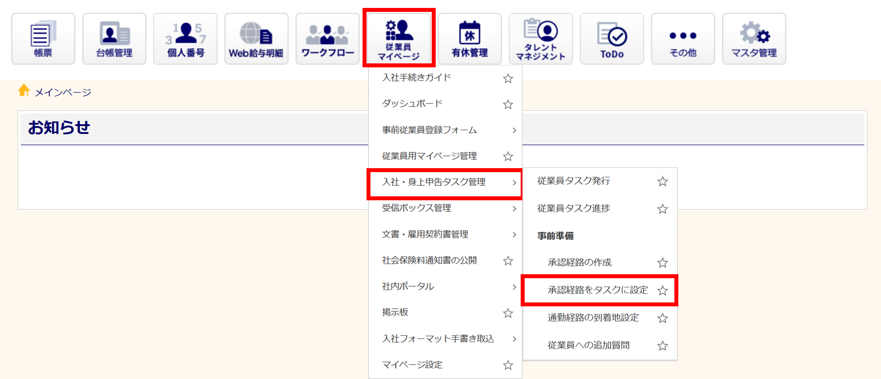
Task: Click the 有休管理 leave management icon
Action: [470, 39]
